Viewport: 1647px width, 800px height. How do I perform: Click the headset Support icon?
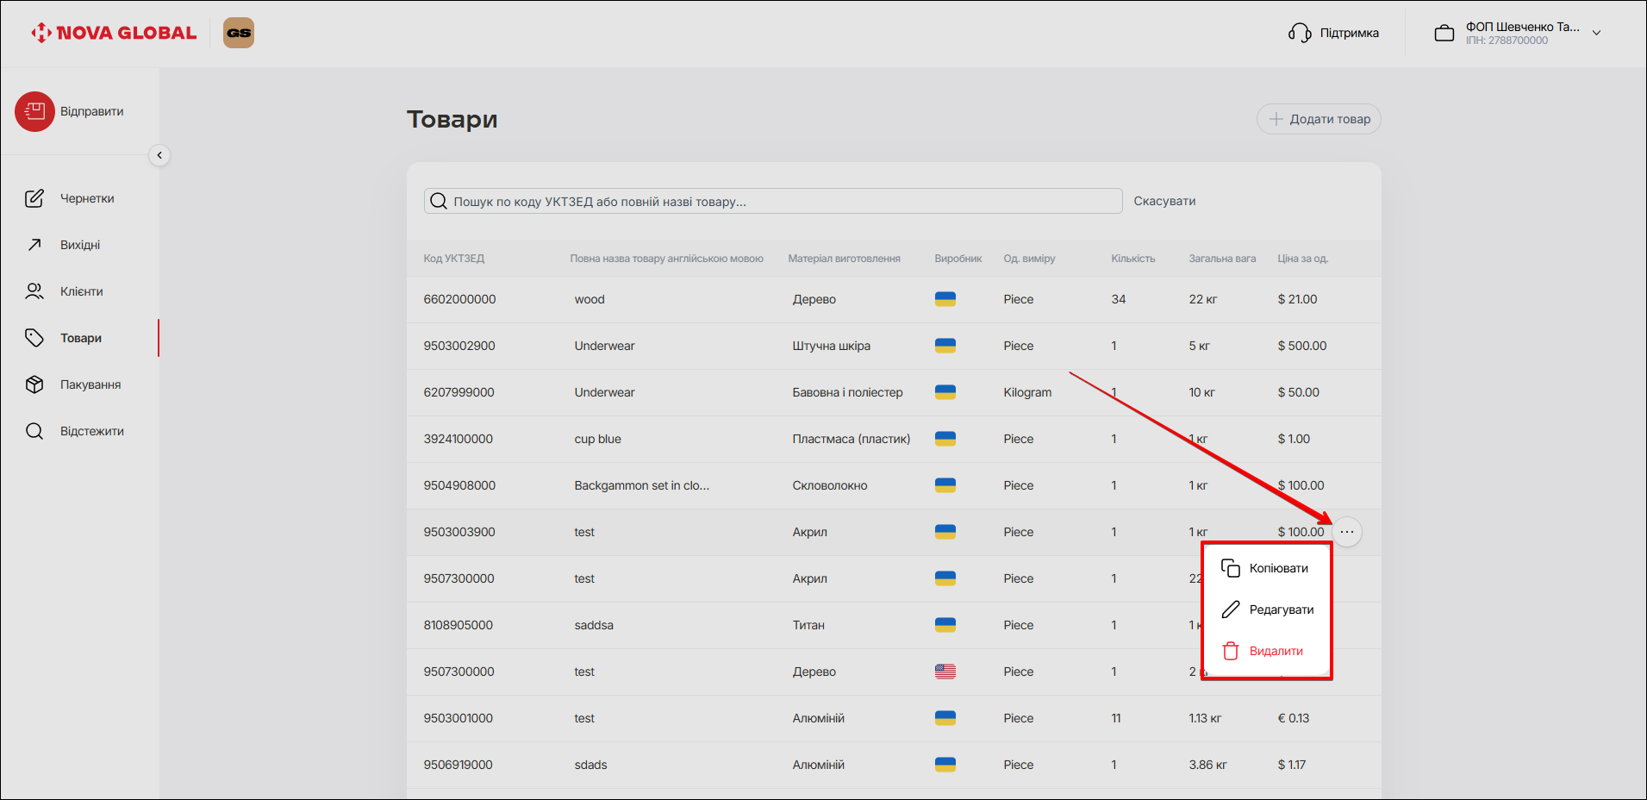click(1299, 33)
